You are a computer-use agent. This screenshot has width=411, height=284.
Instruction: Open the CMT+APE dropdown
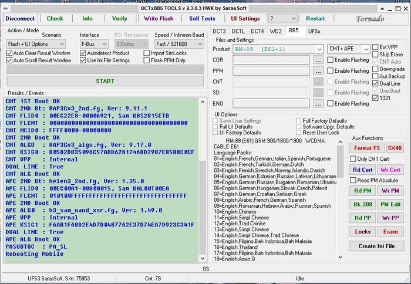point(349,49)
